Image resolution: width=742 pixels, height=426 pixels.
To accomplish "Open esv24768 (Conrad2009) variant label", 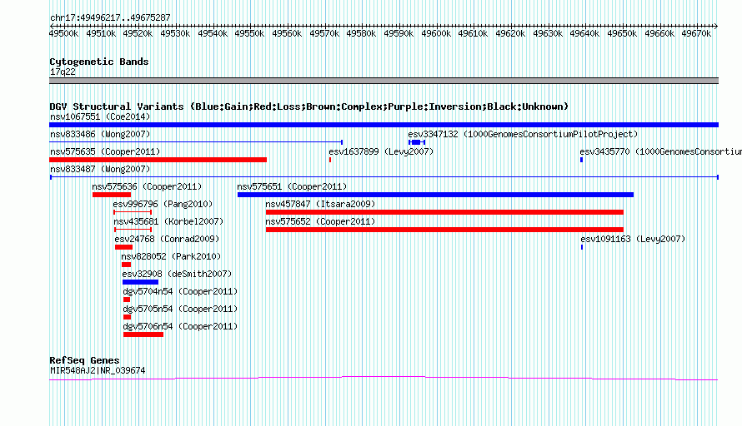I will coord(167,239).
